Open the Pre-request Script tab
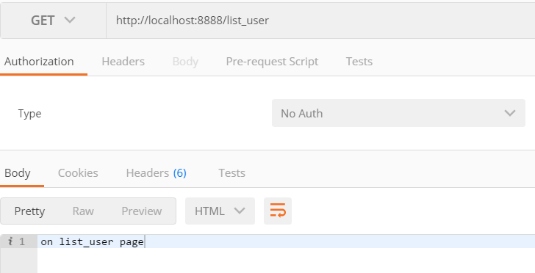 click(x=272, y=62)
